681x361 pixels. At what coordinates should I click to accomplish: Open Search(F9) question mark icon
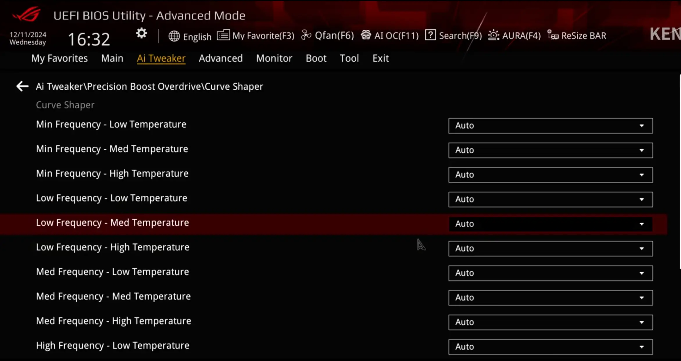(430, 35)
